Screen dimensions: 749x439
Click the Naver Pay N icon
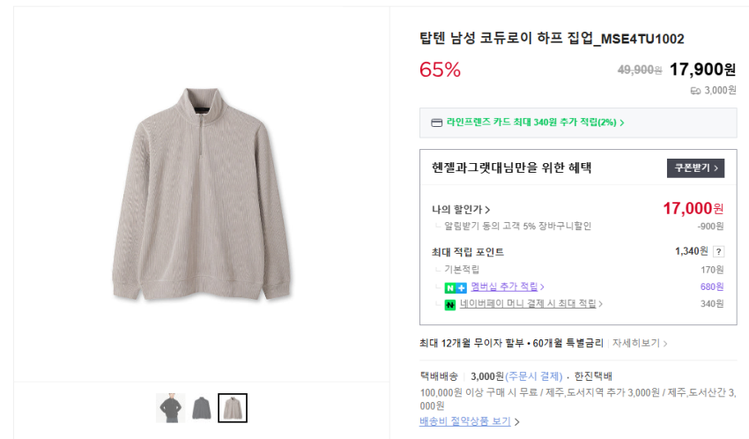449,305
